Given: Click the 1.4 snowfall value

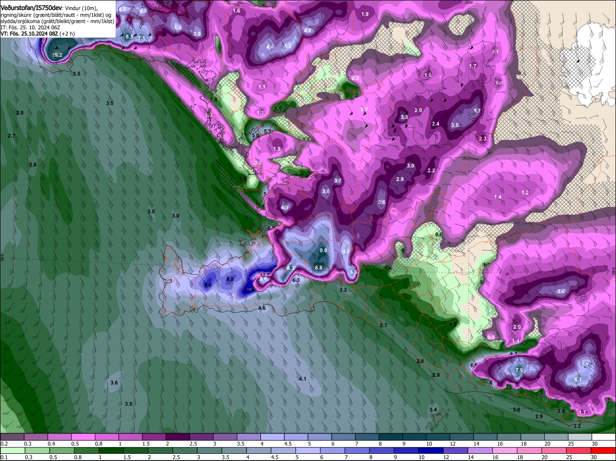Looking at the screenshot, I should pos(498,197).
